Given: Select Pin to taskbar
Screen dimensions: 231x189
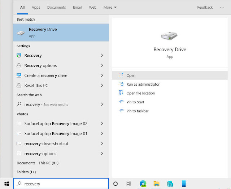Looking at the screenshot, I should coord(170,111).
